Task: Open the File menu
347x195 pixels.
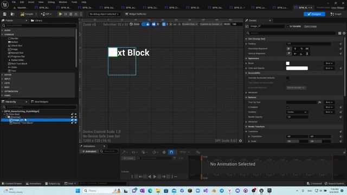Action: click(x=14, y=2)
